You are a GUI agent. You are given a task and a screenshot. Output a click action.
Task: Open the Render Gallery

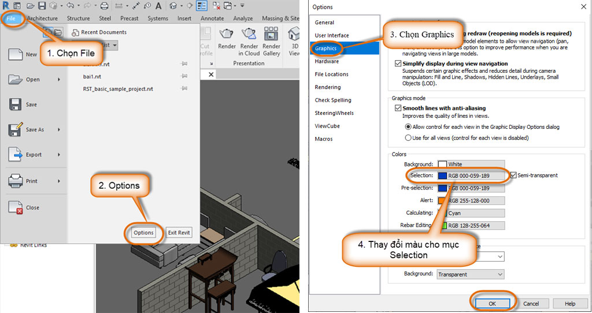coord(271,35)
